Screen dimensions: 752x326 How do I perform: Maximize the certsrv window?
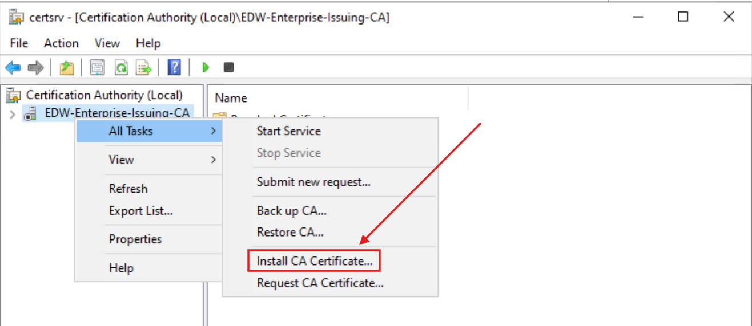coord(683,17)
